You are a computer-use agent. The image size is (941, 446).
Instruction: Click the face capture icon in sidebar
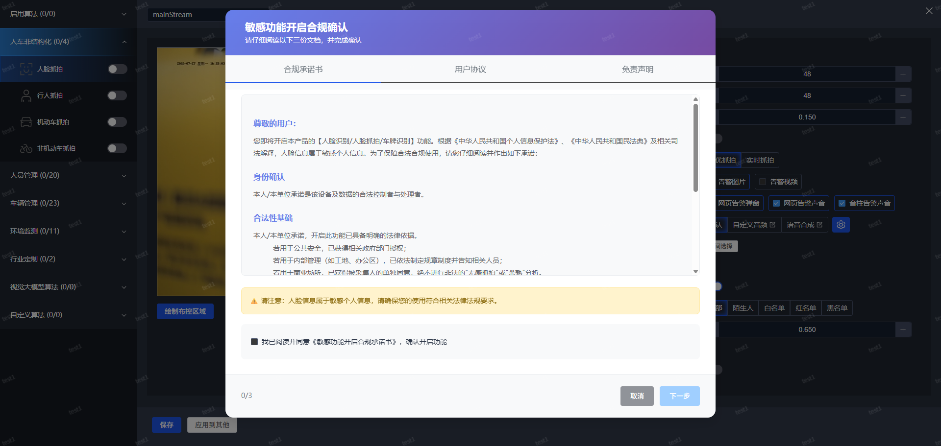point(26,69)
